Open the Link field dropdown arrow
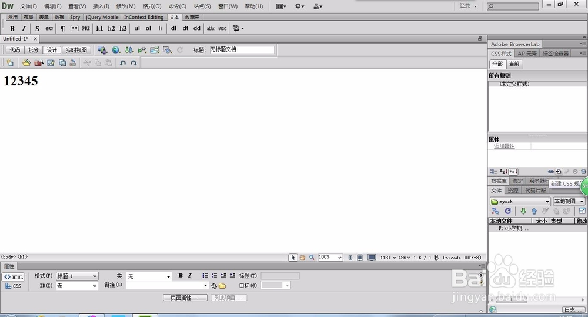Screen dimensions: 588x317 [x=205, y=285]
